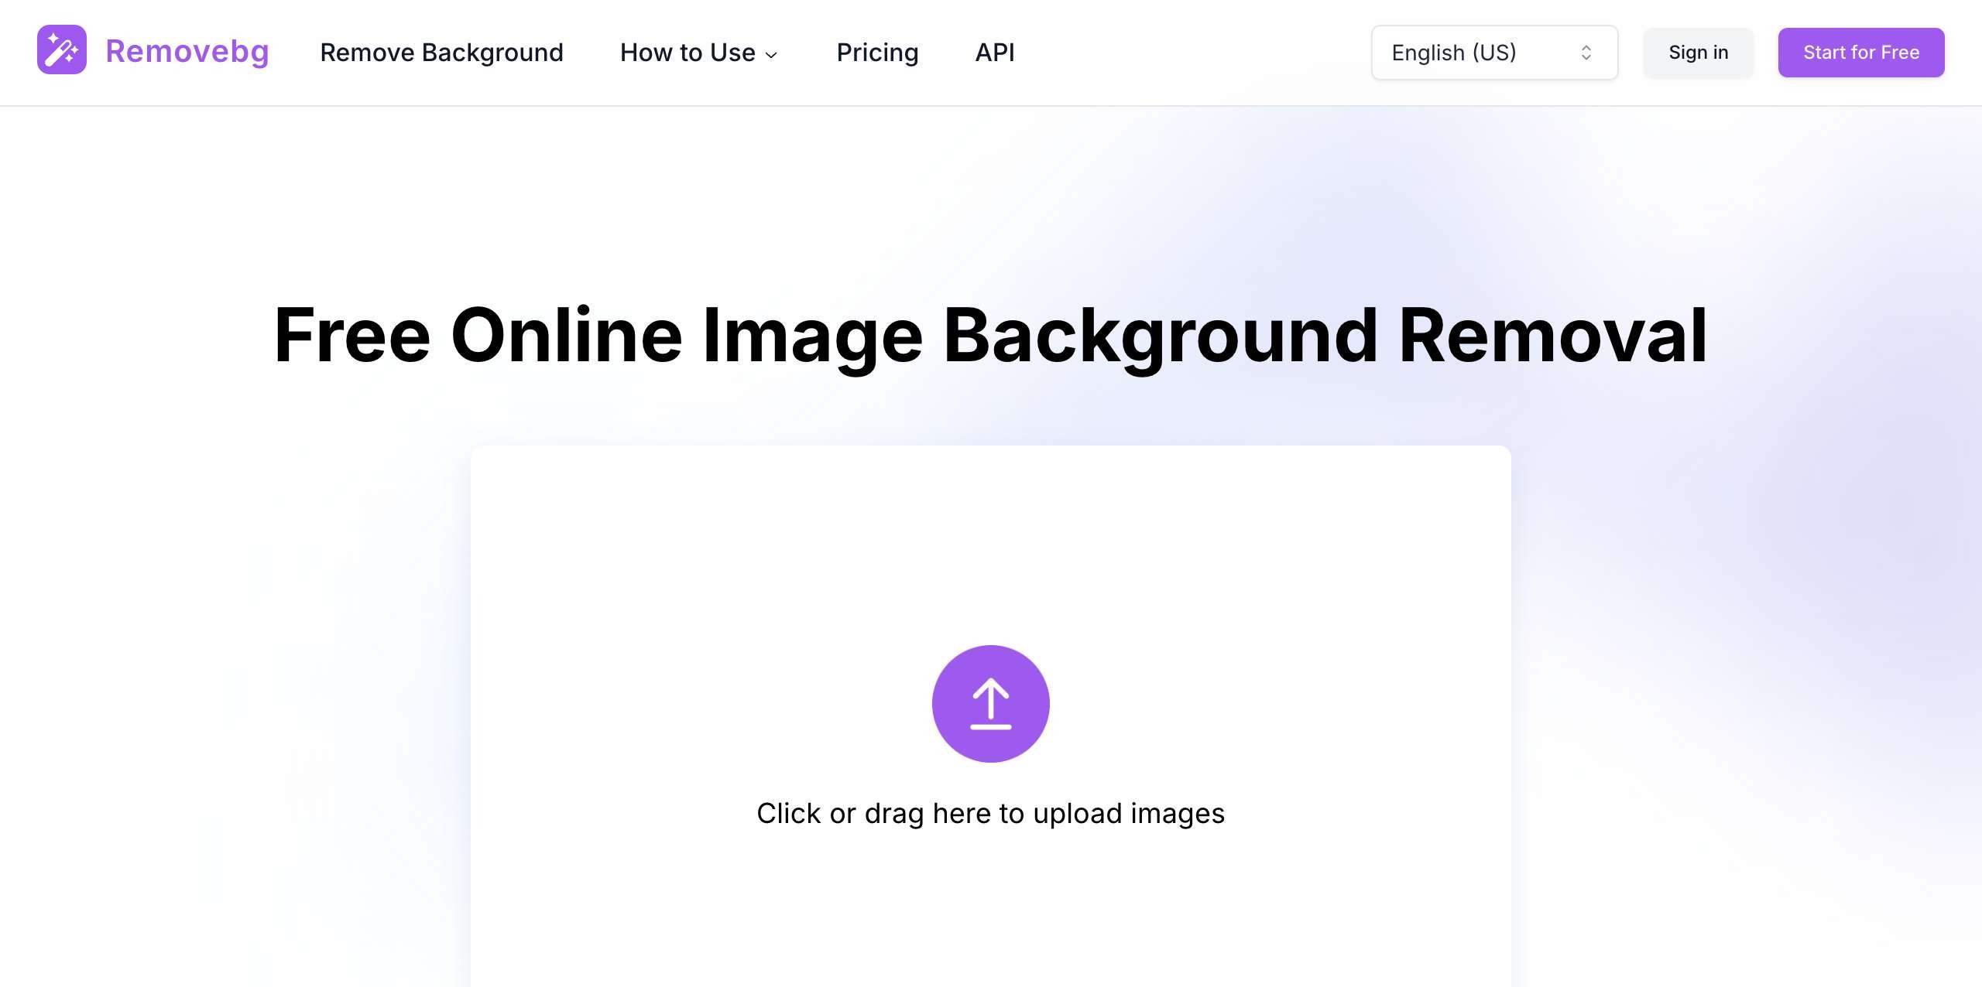Open the API nav link
Image resolution: width=1982 pixels, height=987 pixels.
coord(995,53)
